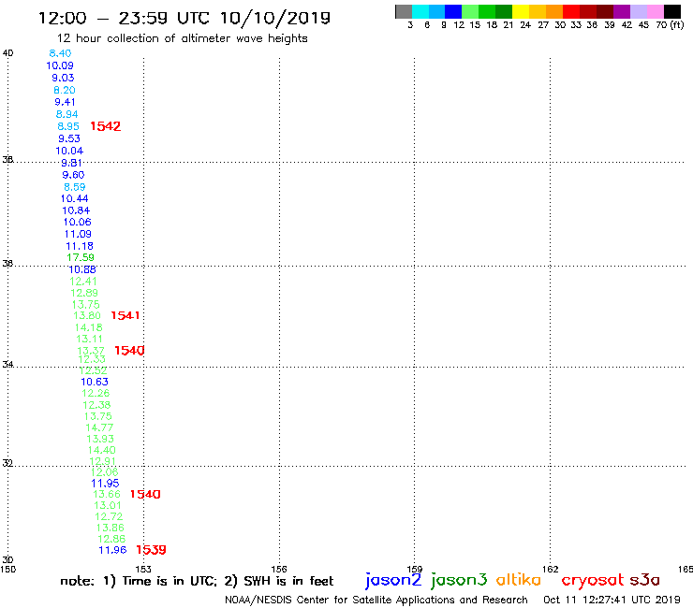Click the 11.96 wave height value
The height and width of the screenshot is (608, 693).
click(112, 550)
